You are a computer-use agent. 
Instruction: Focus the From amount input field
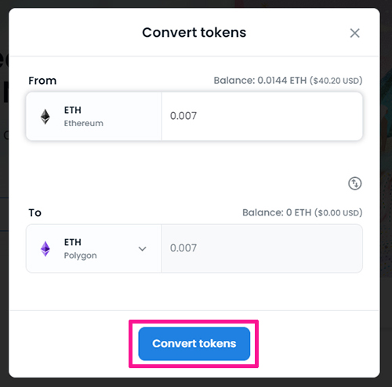point(262,116)
